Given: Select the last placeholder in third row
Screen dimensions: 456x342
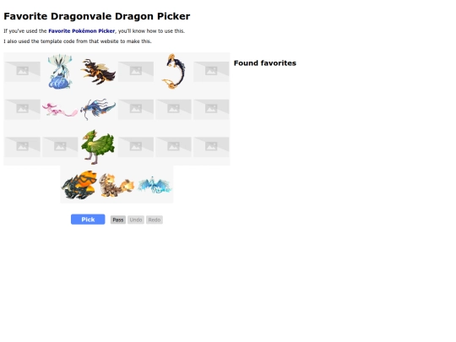Looking at the screenshot, I should pos(211,147).
